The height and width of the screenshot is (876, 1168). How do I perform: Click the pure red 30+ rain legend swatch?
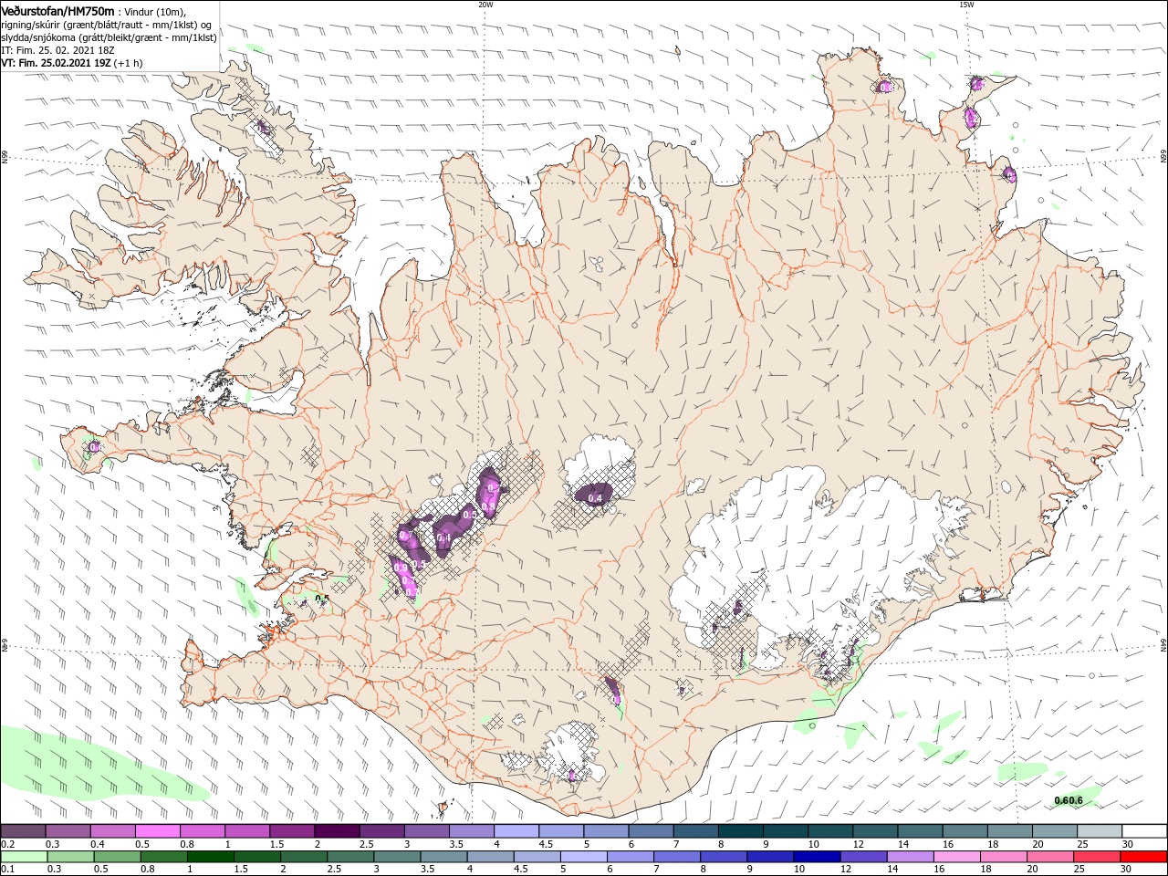pos(1143,857)
